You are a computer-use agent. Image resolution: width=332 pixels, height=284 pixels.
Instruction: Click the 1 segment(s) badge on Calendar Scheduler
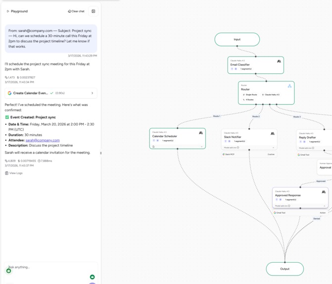tap(168, 141)
